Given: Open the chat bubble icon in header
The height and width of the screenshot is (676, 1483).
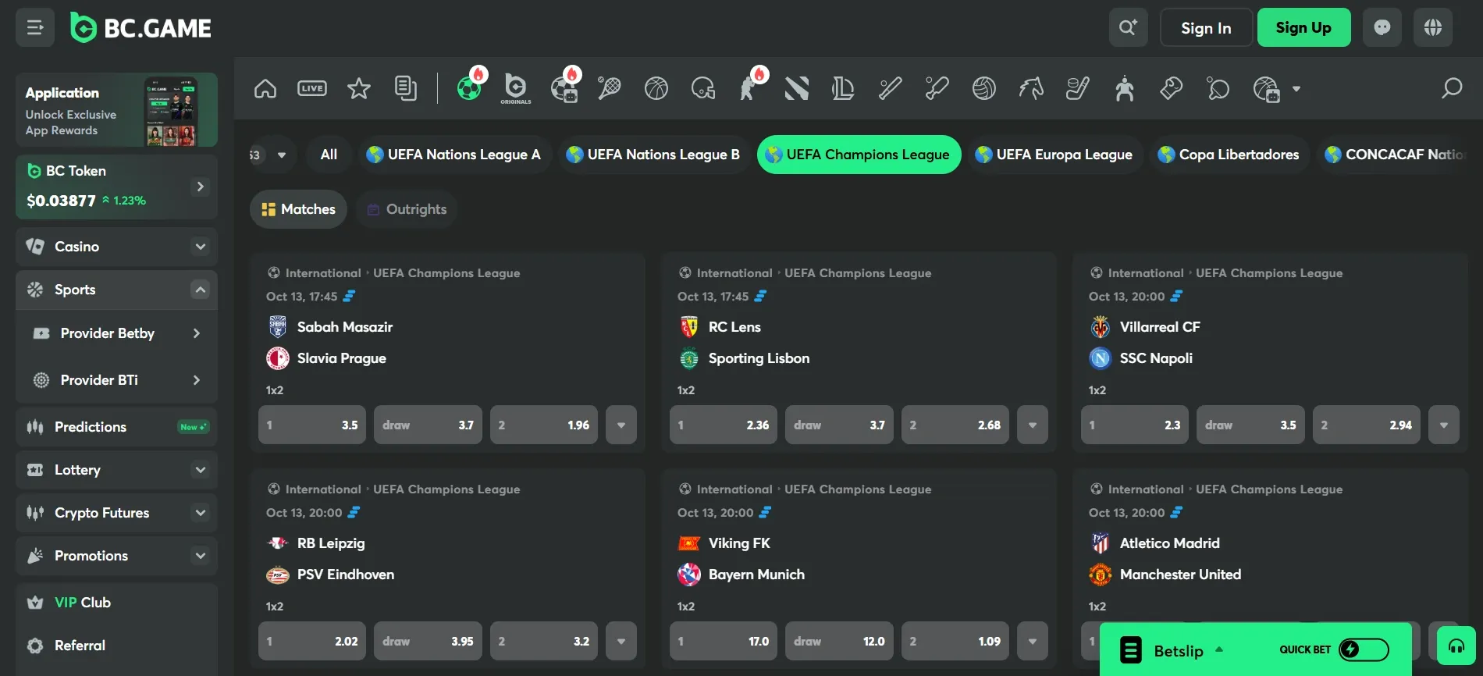Looking at the screenshot, I should pyautogui.click(x=1382, y=27).
